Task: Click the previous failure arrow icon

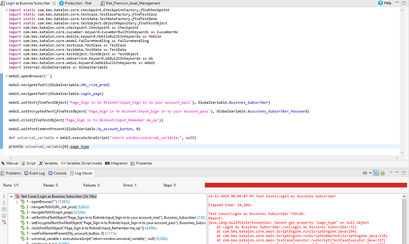Action: [x=4, y=209]
